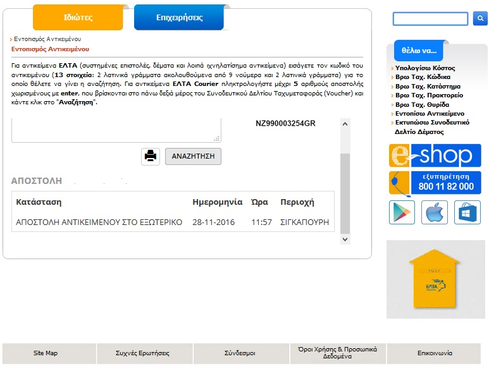Switch to the Ιδιώτες tab

[x=78, y=18]
